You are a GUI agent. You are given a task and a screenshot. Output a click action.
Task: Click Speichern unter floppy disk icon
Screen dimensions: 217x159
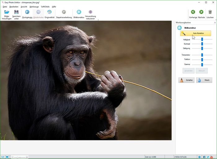(x=16, y=12)
